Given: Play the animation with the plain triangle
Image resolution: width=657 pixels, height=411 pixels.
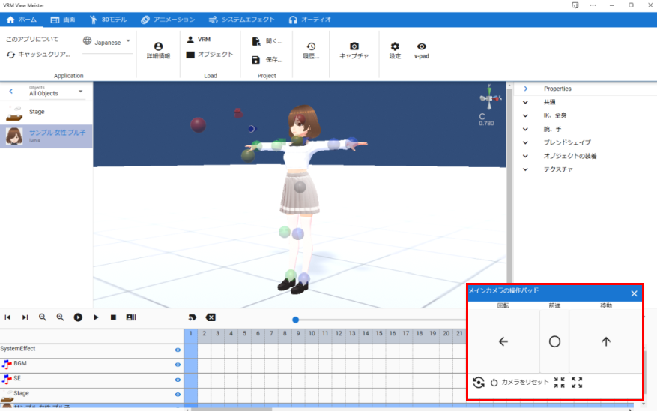Looking at the screenshot, I should click(96, 317).
